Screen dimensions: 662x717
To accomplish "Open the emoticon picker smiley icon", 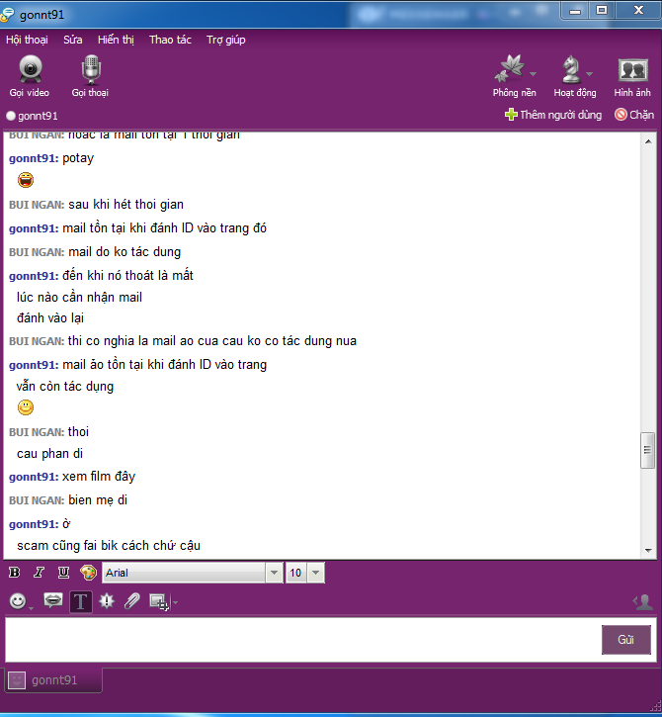I will 18,601.
